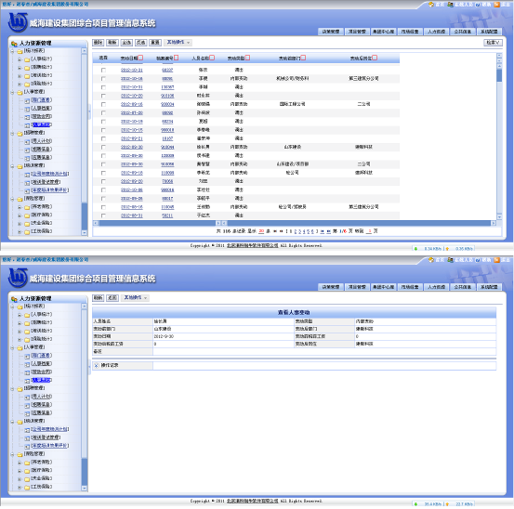Click the 人力资源管理 panel icon in list page sidebar
Screen dimensions: 514x509
(x=14, y=44)
